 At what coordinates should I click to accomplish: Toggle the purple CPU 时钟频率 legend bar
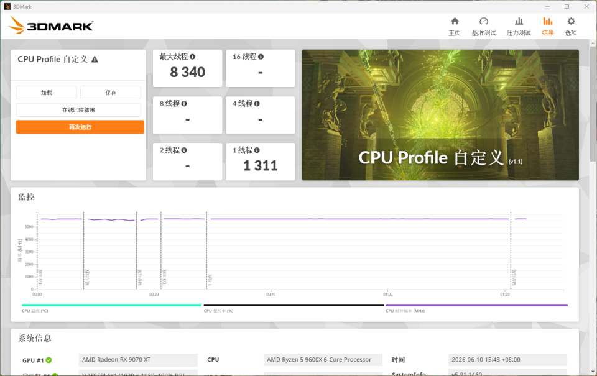pos(477,305)
